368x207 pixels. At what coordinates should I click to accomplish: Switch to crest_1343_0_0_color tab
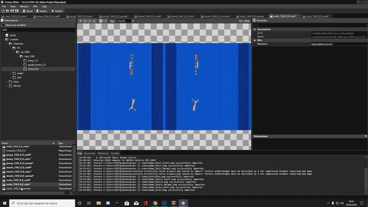click(16, 17)
